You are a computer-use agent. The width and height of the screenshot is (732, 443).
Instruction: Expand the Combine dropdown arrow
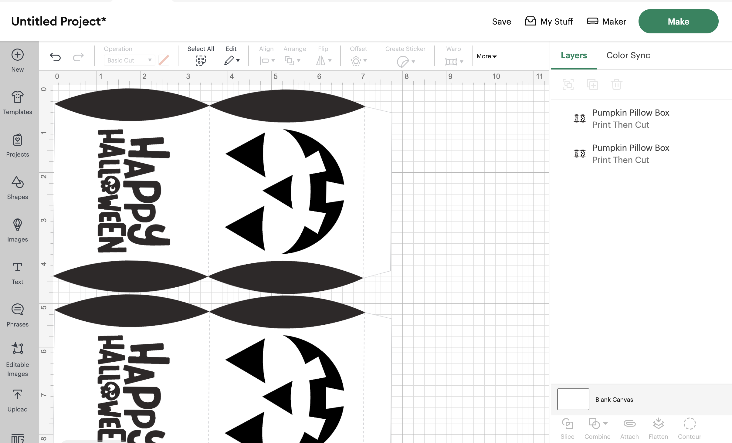[x=605, y=423]
